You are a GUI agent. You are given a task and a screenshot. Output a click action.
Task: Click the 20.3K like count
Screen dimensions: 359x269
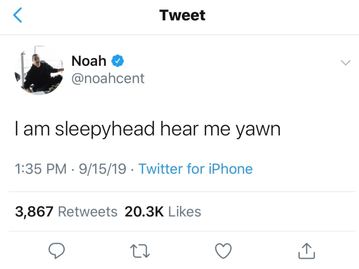click(144, 211)
